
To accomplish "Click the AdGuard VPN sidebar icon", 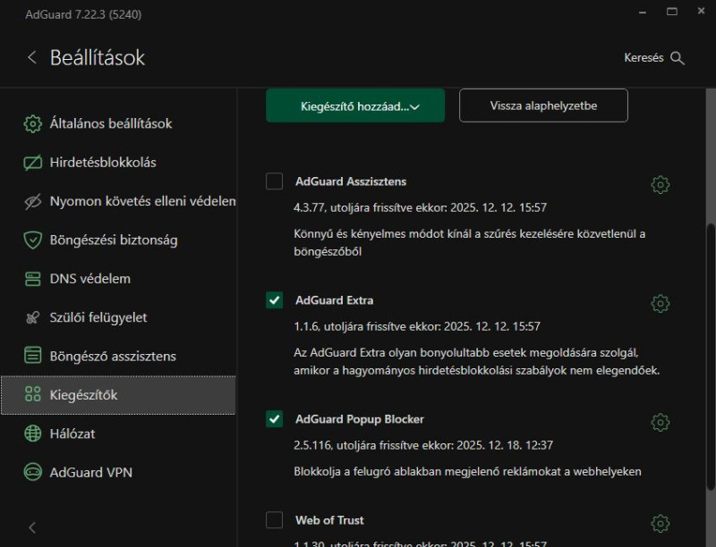I will pos(33,472).
